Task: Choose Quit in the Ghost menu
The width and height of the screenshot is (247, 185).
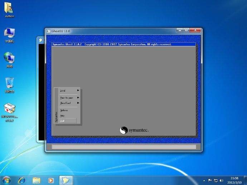Action: point(68,121)
